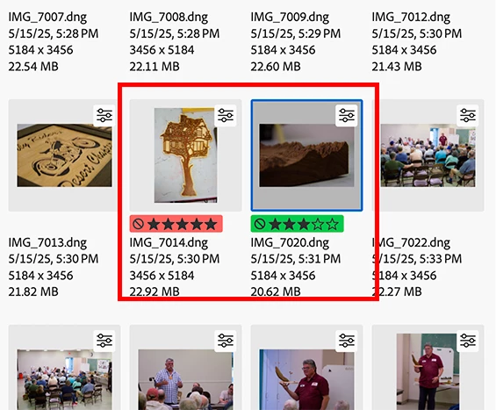
Task: Select the treehouse cutout thumbnail IMG_7014
Action: [x=186, y=155]
